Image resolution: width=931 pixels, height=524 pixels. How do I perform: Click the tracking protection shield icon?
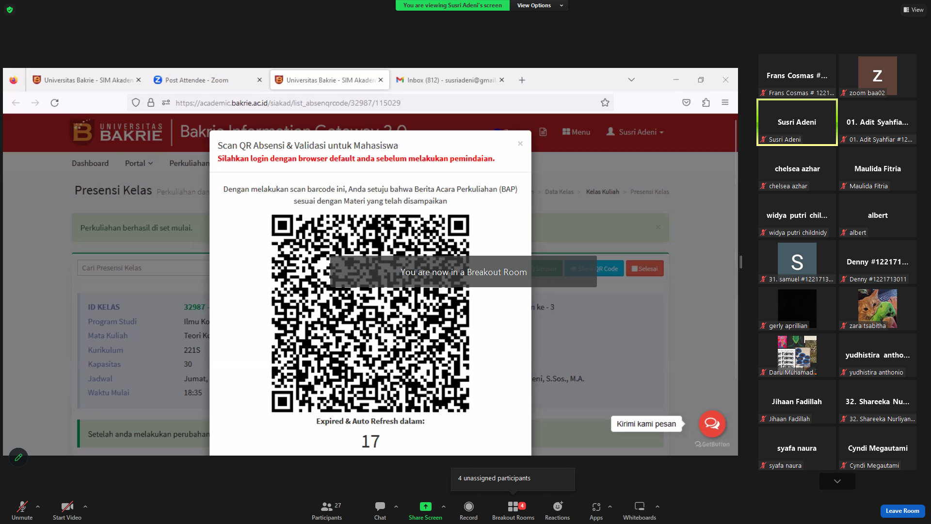coord(136,103)
